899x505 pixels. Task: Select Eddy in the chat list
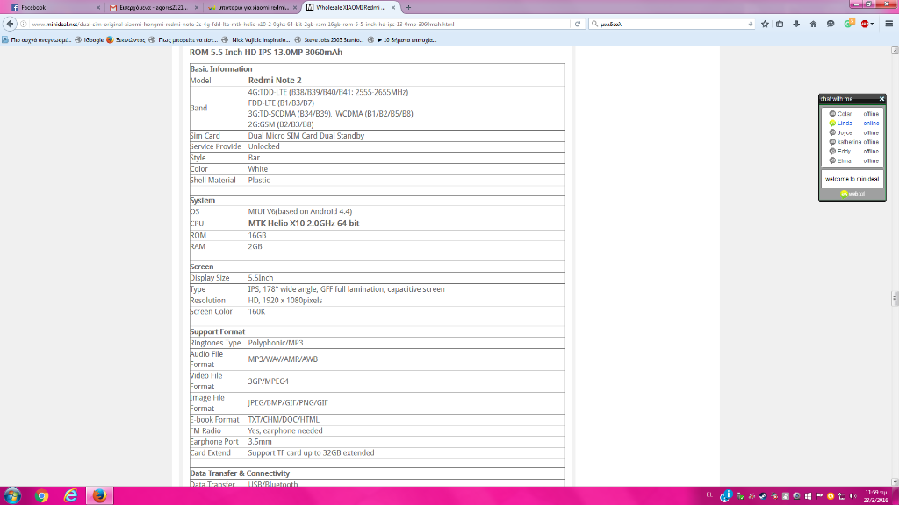(853, 151)
